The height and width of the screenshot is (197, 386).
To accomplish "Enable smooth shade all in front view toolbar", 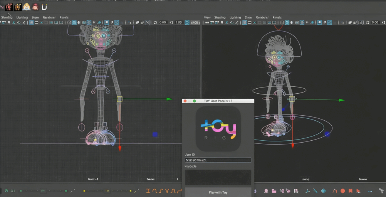I will (74, 22).
